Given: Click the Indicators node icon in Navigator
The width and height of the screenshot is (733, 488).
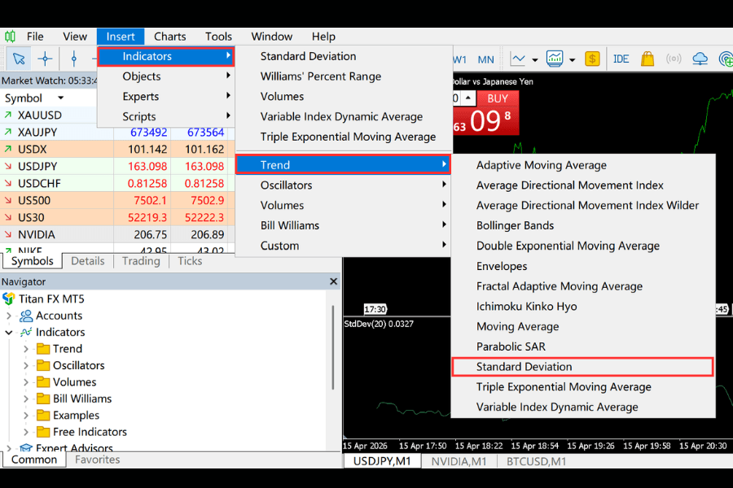Looking at the screenshot, I should click(26, 332).
